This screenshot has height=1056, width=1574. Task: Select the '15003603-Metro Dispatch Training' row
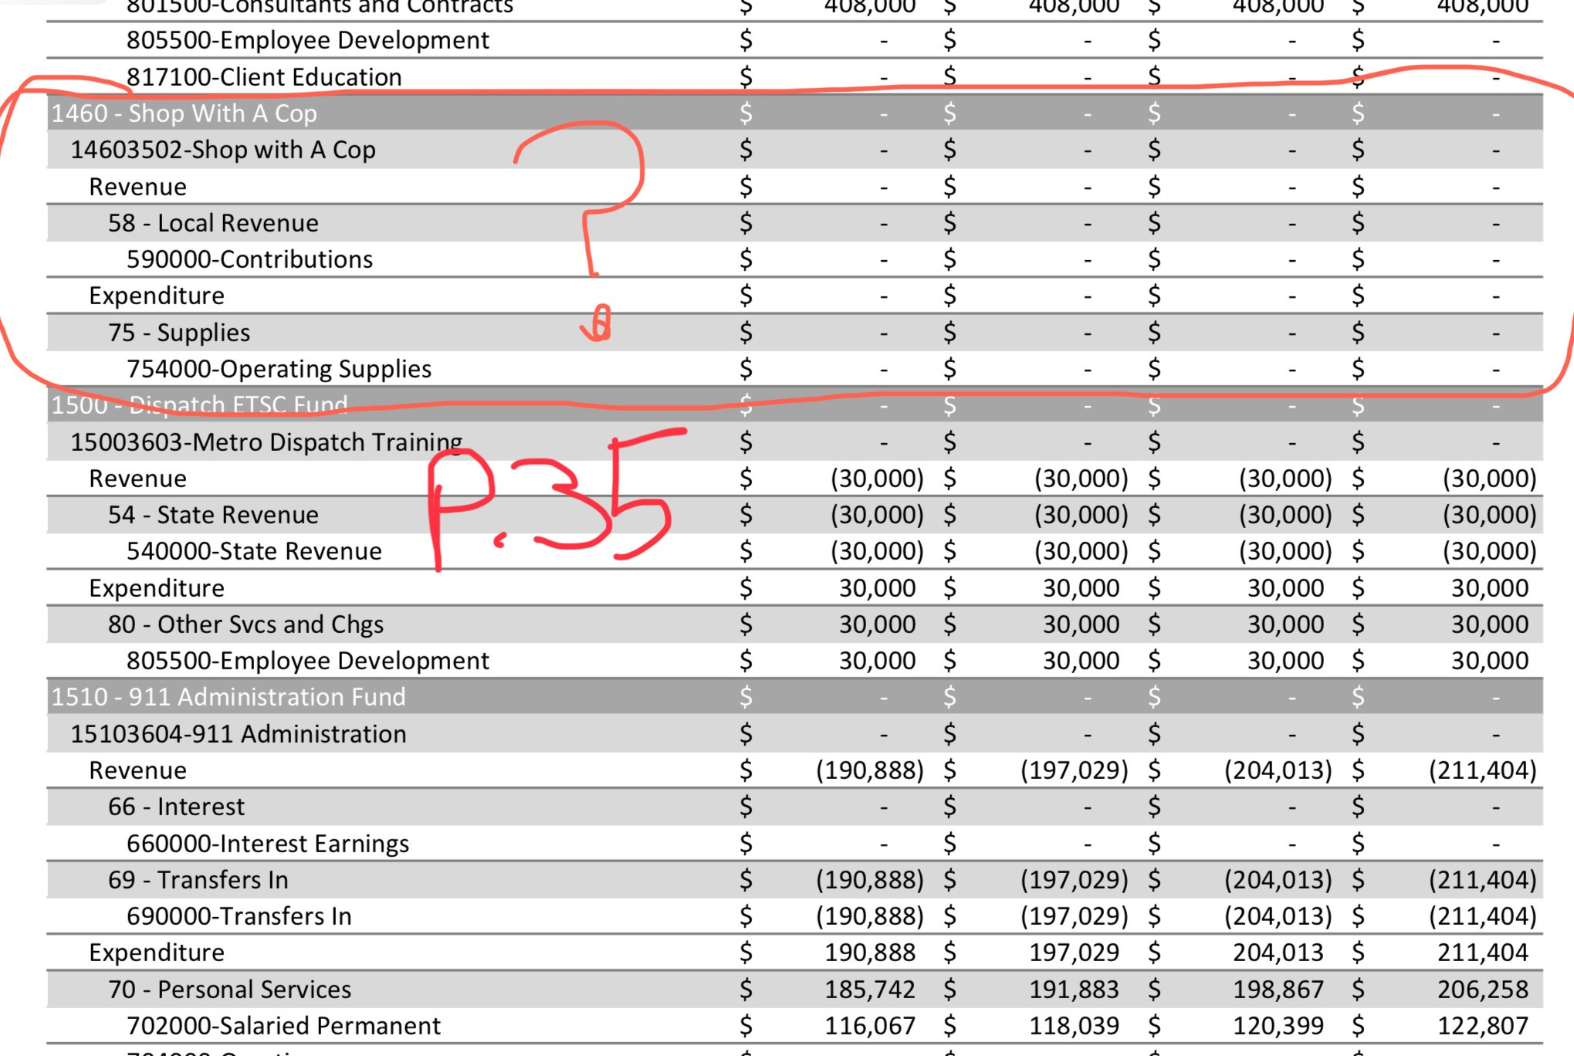pyautogui.click(x=266, y=442)
